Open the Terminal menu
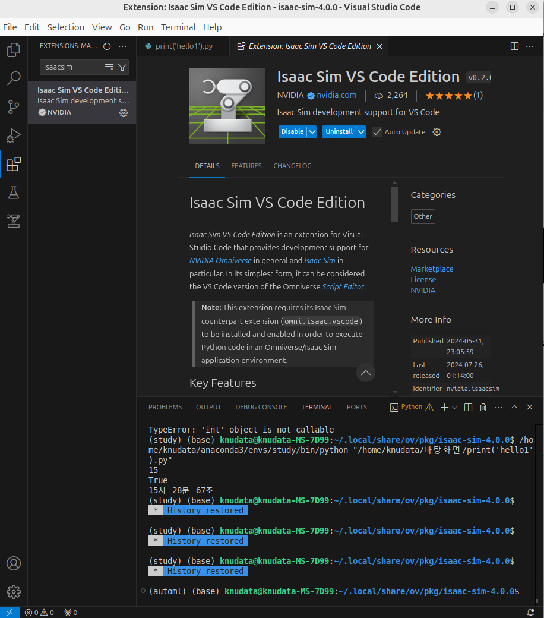Viewport: 544px width, 618px height. (178, 27)
